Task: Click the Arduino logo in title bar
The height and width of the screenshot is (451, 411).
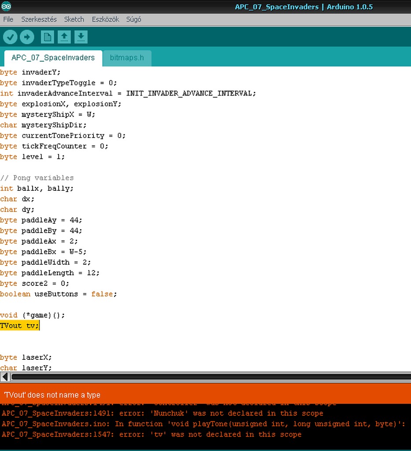Action: click(6, 6)
